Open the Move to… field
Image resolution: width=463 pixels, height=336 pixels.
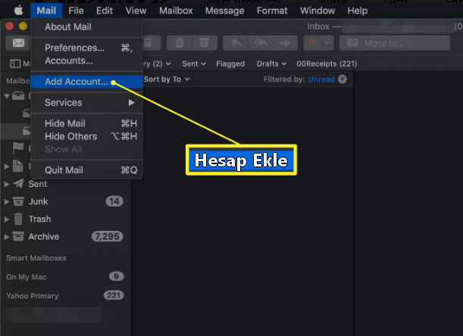(394, 43)
